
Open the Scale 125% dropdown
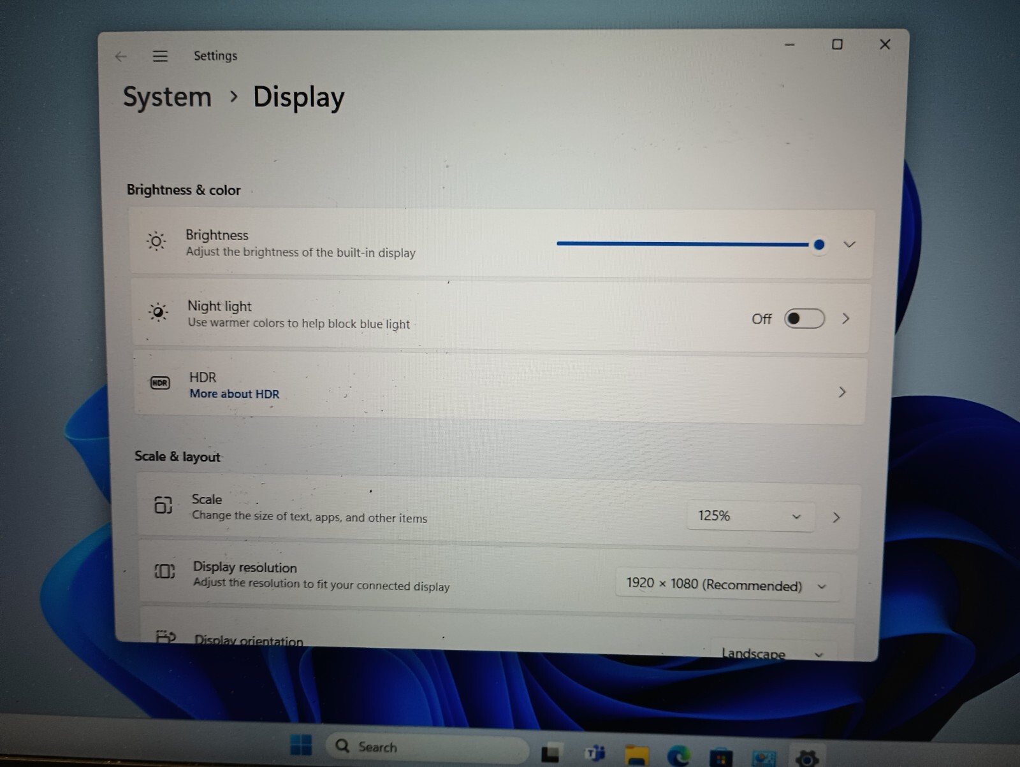(750, 515)
